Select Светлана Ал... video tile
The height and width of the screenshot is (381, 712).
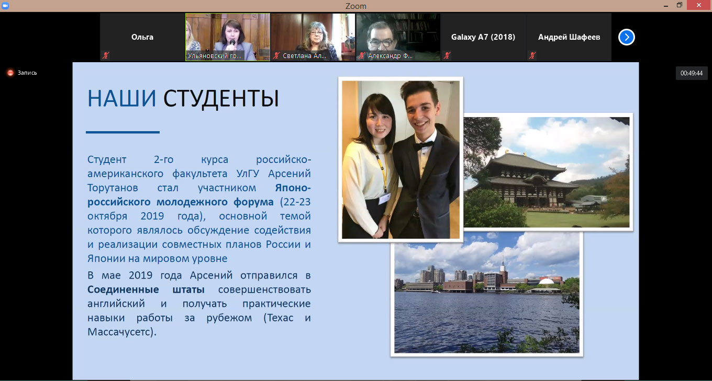click(313, 37)
